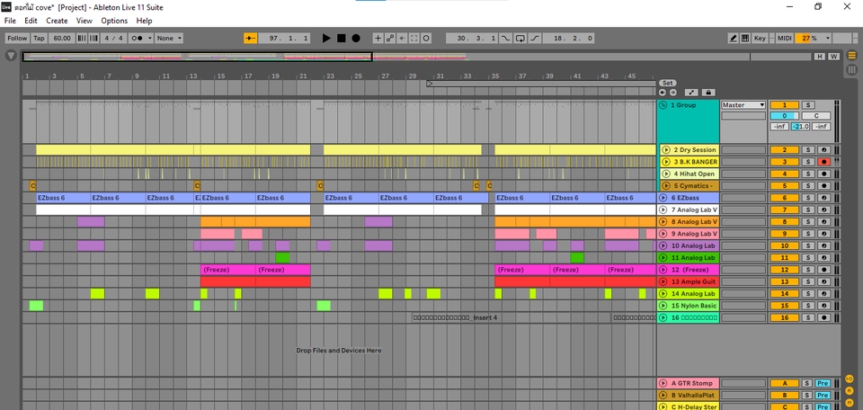Click the loop start marker near bar 31
The image size is (863, 410).
click(430, 84)
